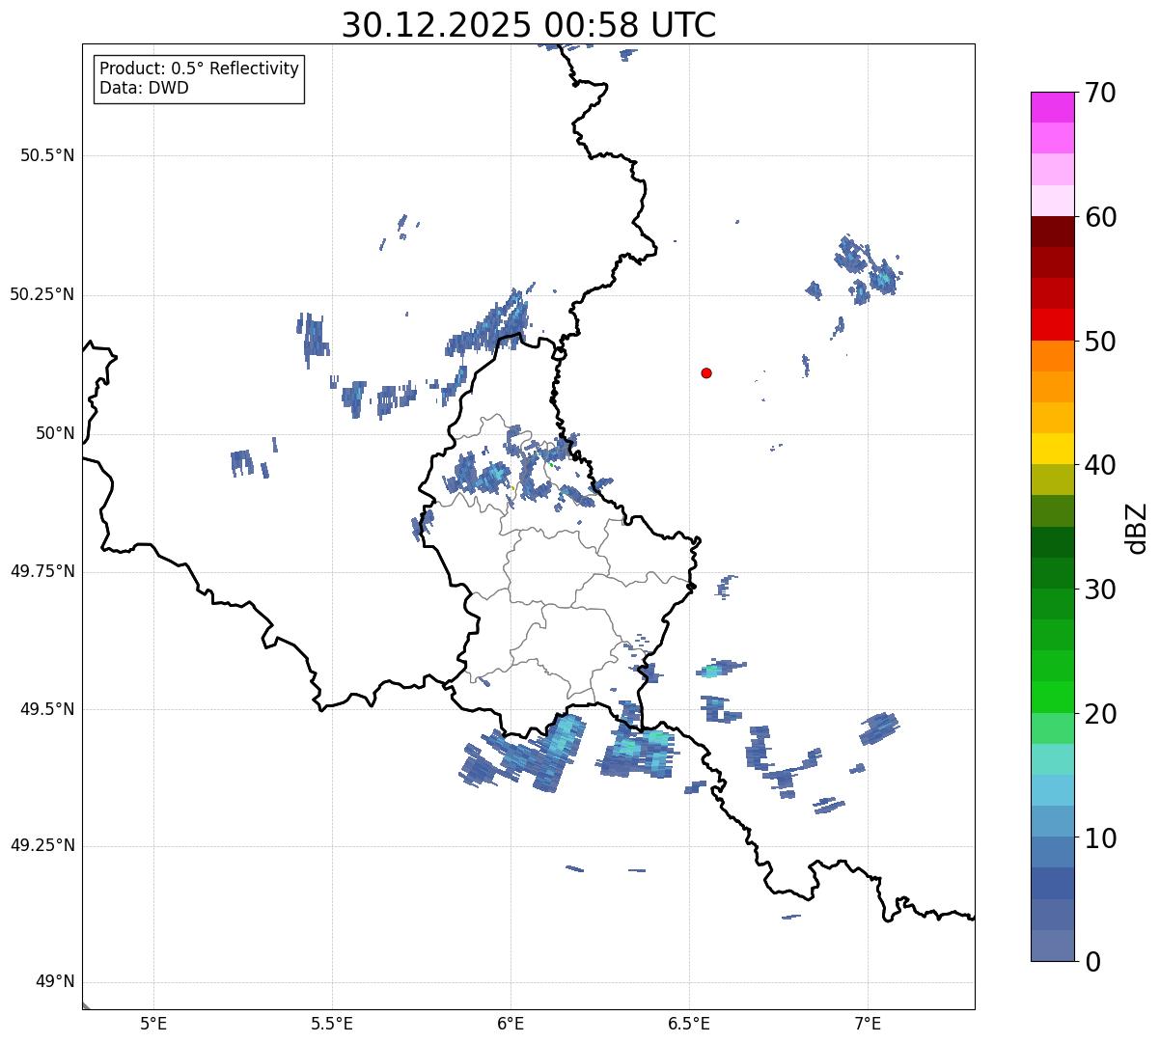Click the 50.25°N latitude tick label
Image resolution: width=1160 pixels, height=1043 pixels.
[42, 294]
